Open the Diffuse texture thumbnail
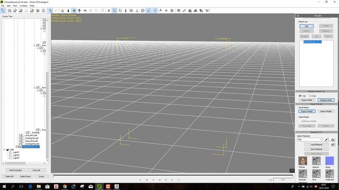 coord(302,160)
